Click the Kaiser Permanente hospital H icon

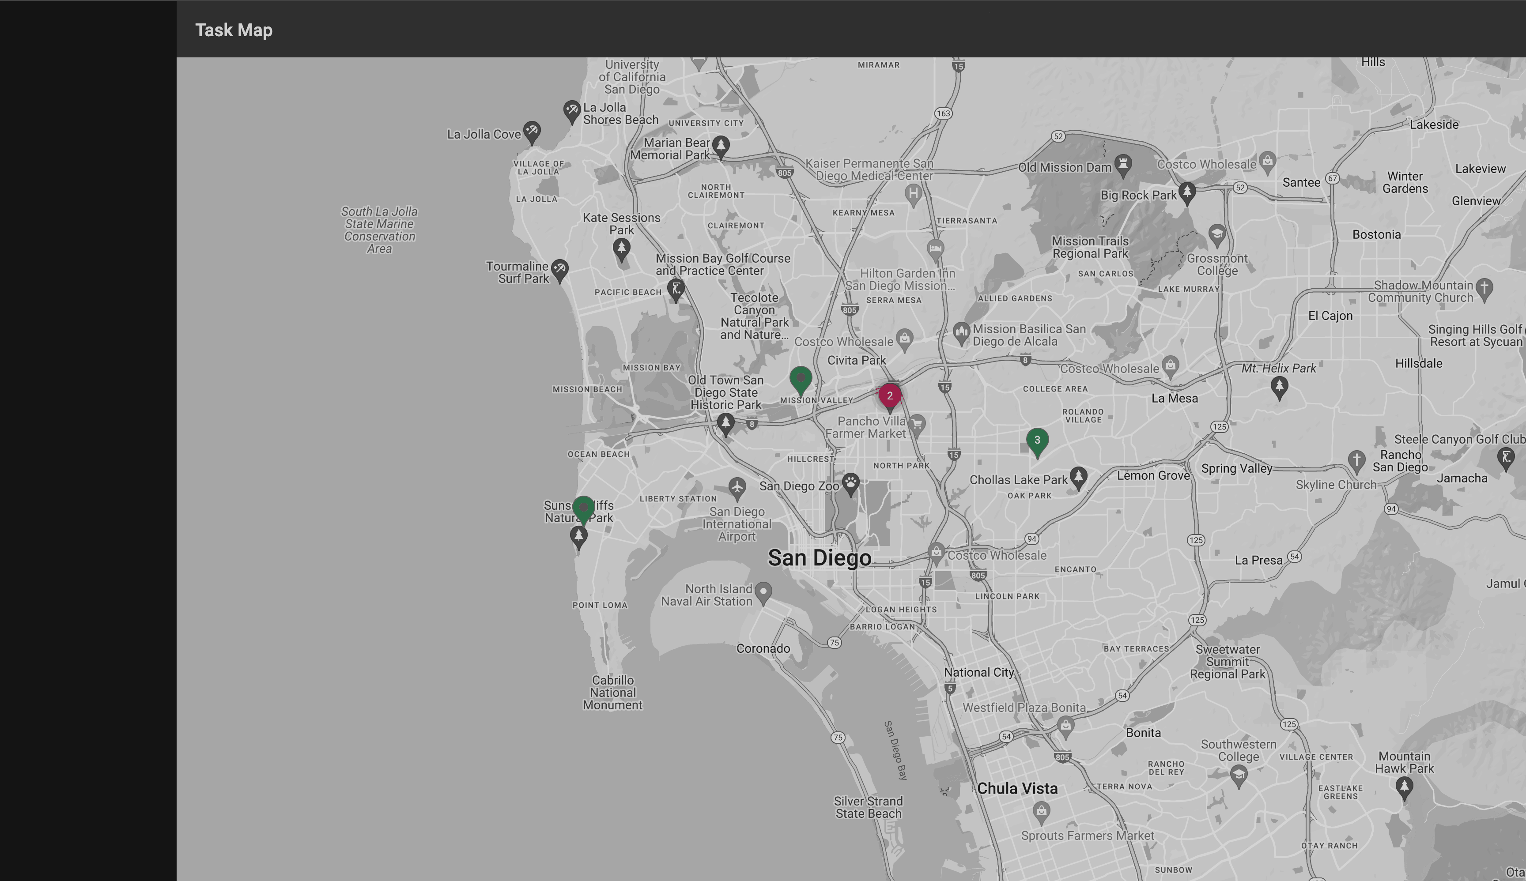pyautogui.click(x=913, y=194)
